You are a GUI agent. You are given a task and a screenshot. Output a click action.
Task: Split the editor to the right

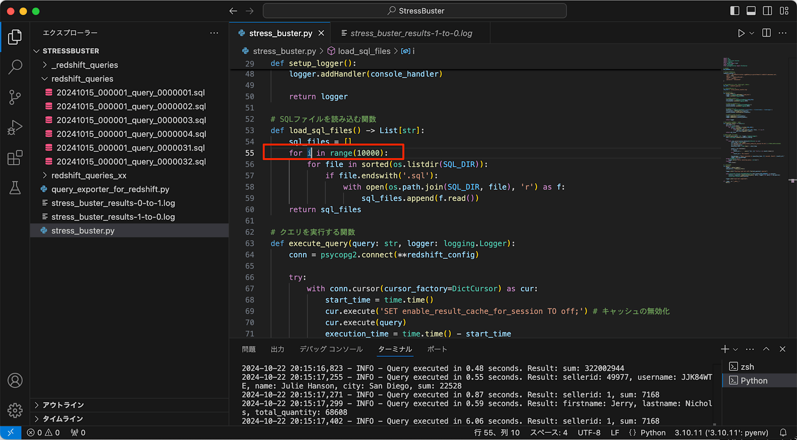point(766,33)
